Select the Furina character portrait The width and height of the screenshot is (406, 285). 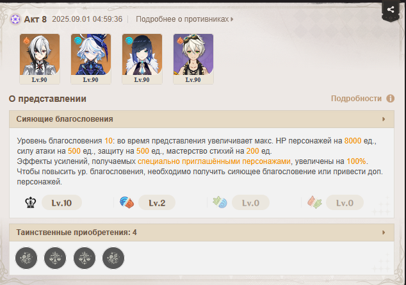click(x=91, y=59)
